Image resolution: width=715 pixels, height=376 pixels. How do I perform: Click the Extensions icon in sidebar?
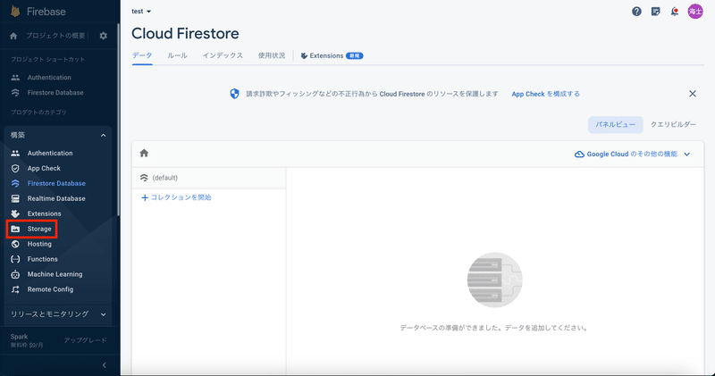click(x=15, y=213)
